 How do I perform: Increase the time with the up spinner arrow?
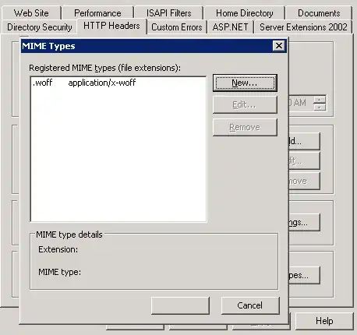[x=320, y=100]
